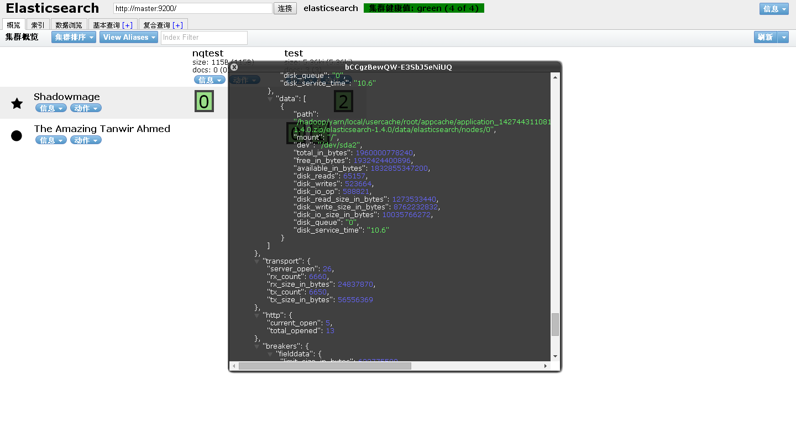Click the nqtest index name heading

pyautogui.click(x=208, y=53)
